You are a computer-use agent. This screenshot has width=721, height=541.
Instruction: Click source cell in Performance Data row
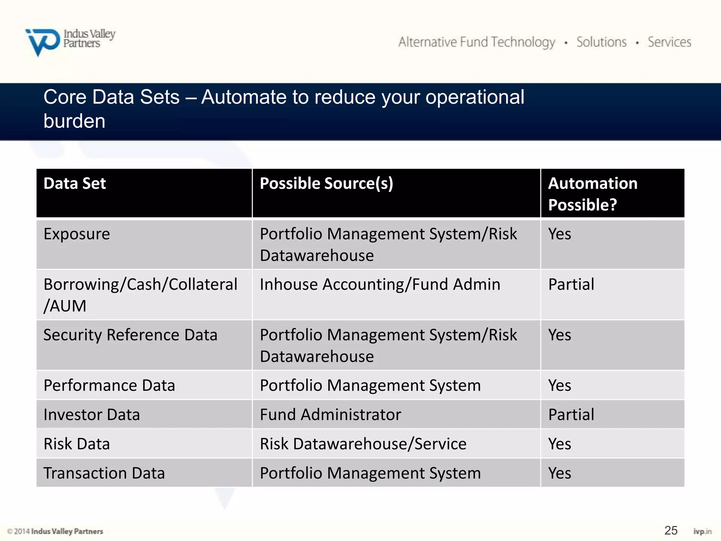coord(396,385)
